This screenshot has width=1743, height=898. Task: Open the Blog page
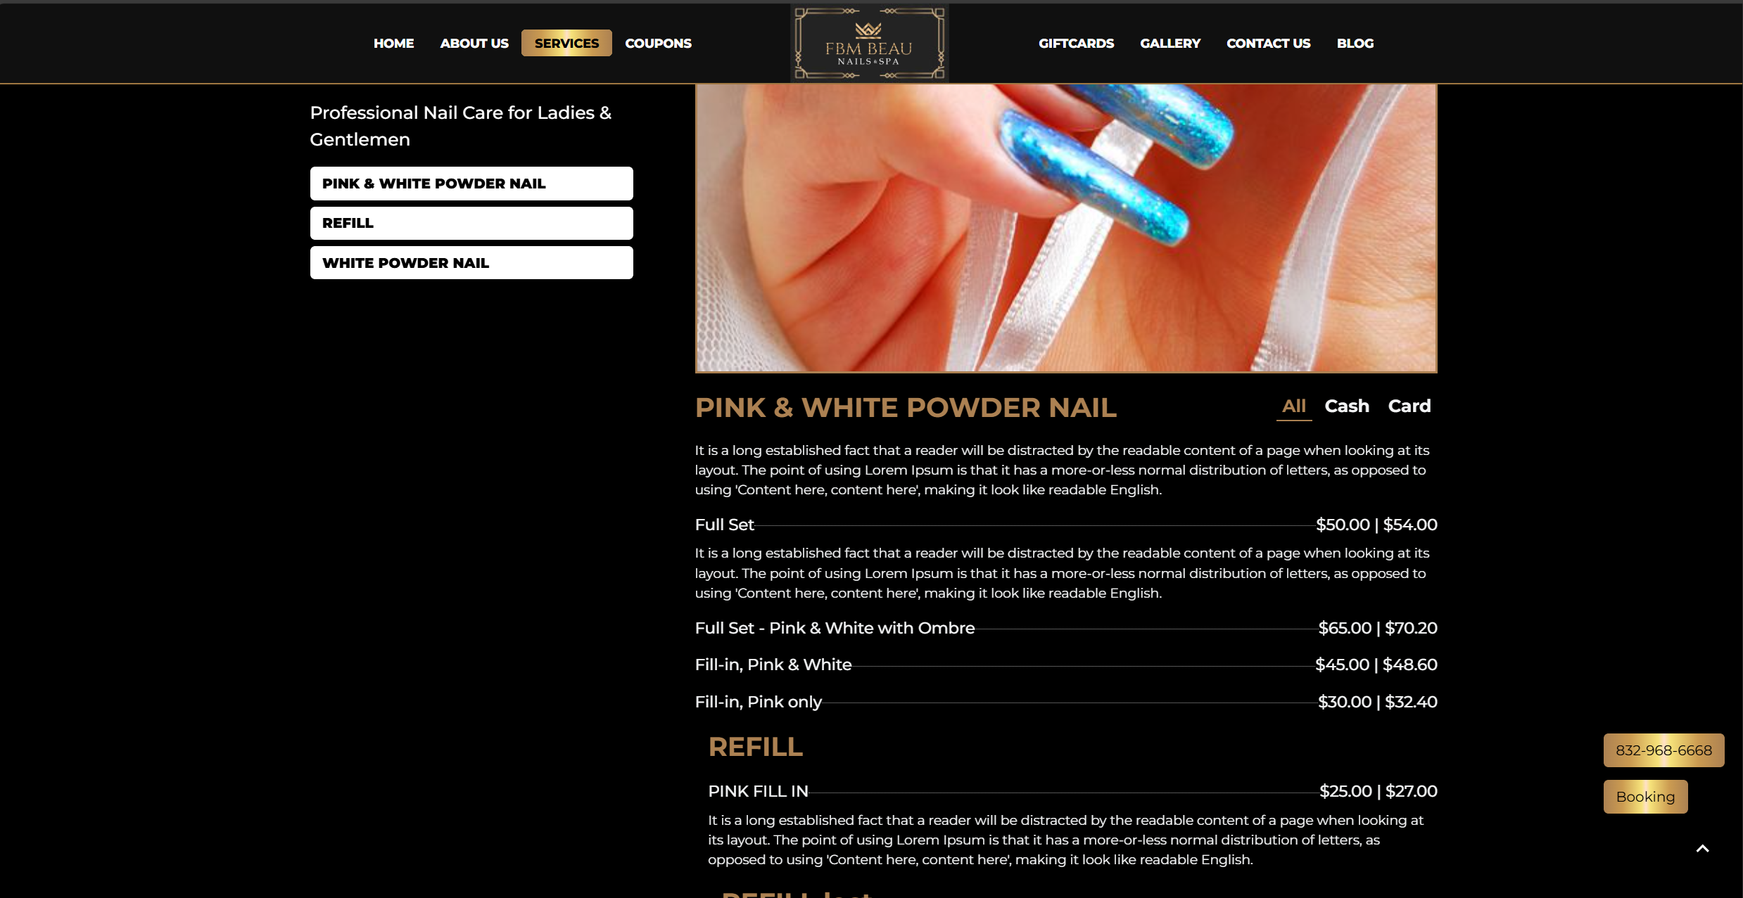coord(1355,43)
